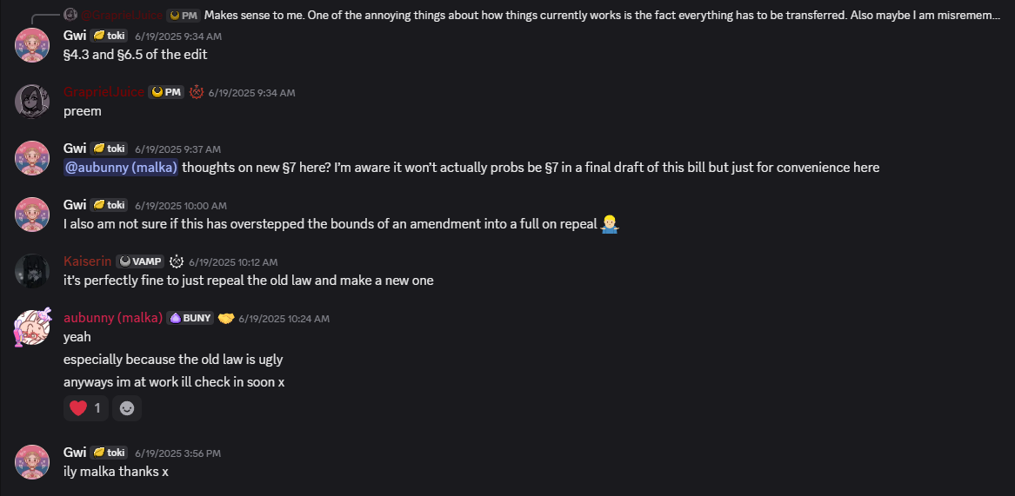Click the handshake icon beside aubunny's name
Screen dimensions: 1015x496
(x=226, y=318)
